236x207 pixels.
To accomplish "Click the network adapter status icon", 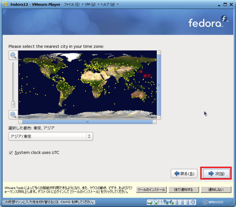I will [x=166, y=202].
